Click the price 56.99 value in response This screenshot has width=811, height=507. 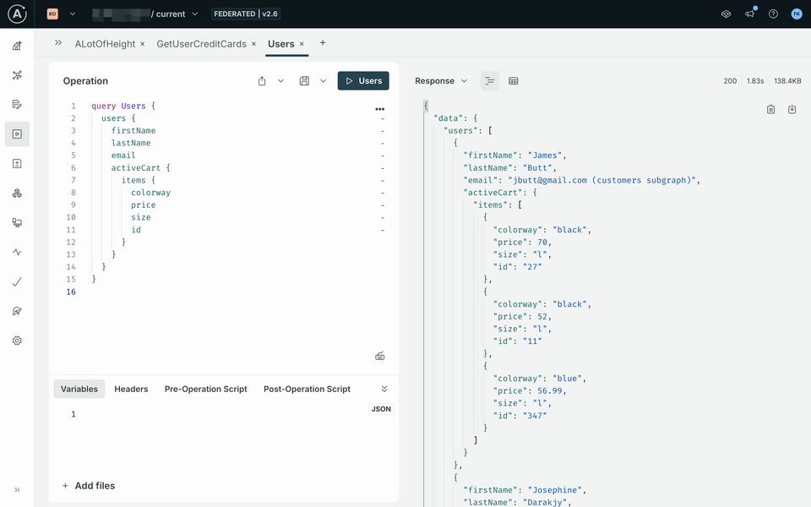(x=549, y=390)
